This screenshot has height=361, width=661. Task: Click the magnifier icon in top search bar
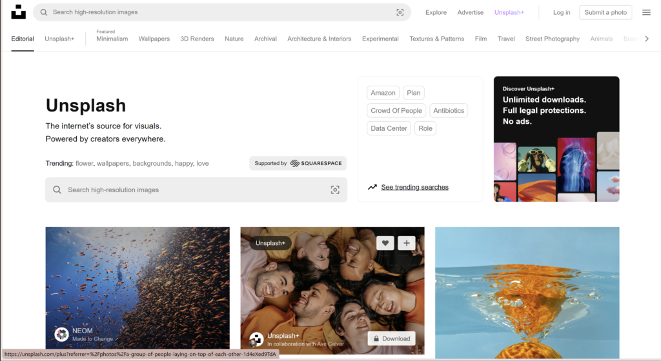pos(44,12)
